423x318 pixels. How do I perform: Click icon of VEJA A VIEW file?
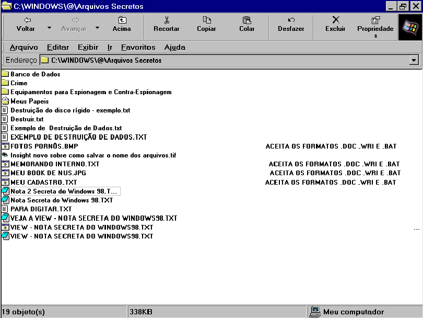5,218
